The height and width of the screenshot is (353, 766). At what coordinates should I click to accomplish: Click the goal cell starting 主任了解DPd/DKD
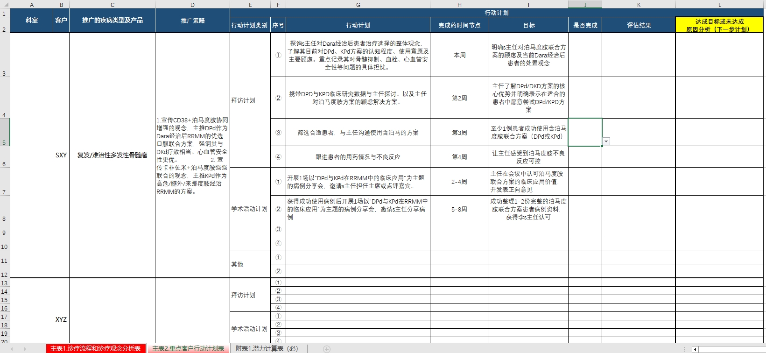(x=528, y=98)
